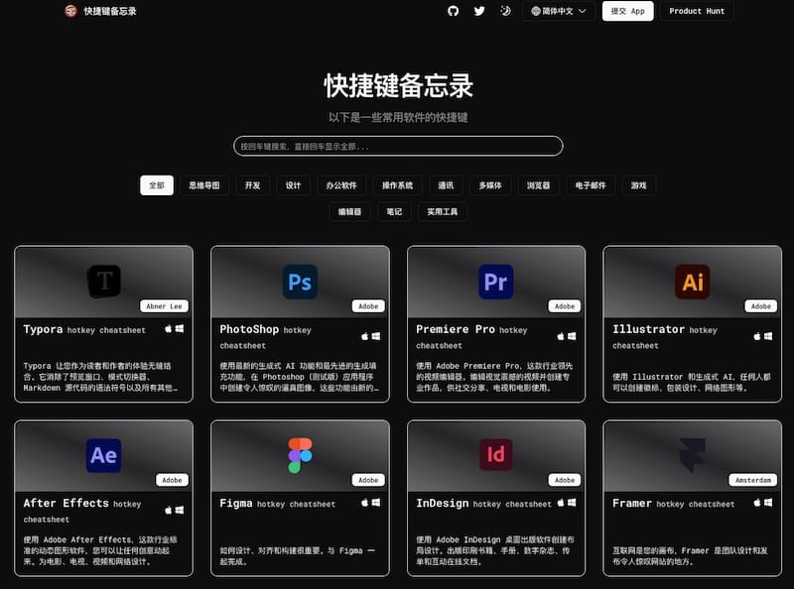Open the Premiere Pro hotkey cheatsheet title
794x589 pixels.
pyautogui.click(x=471, y=336)
